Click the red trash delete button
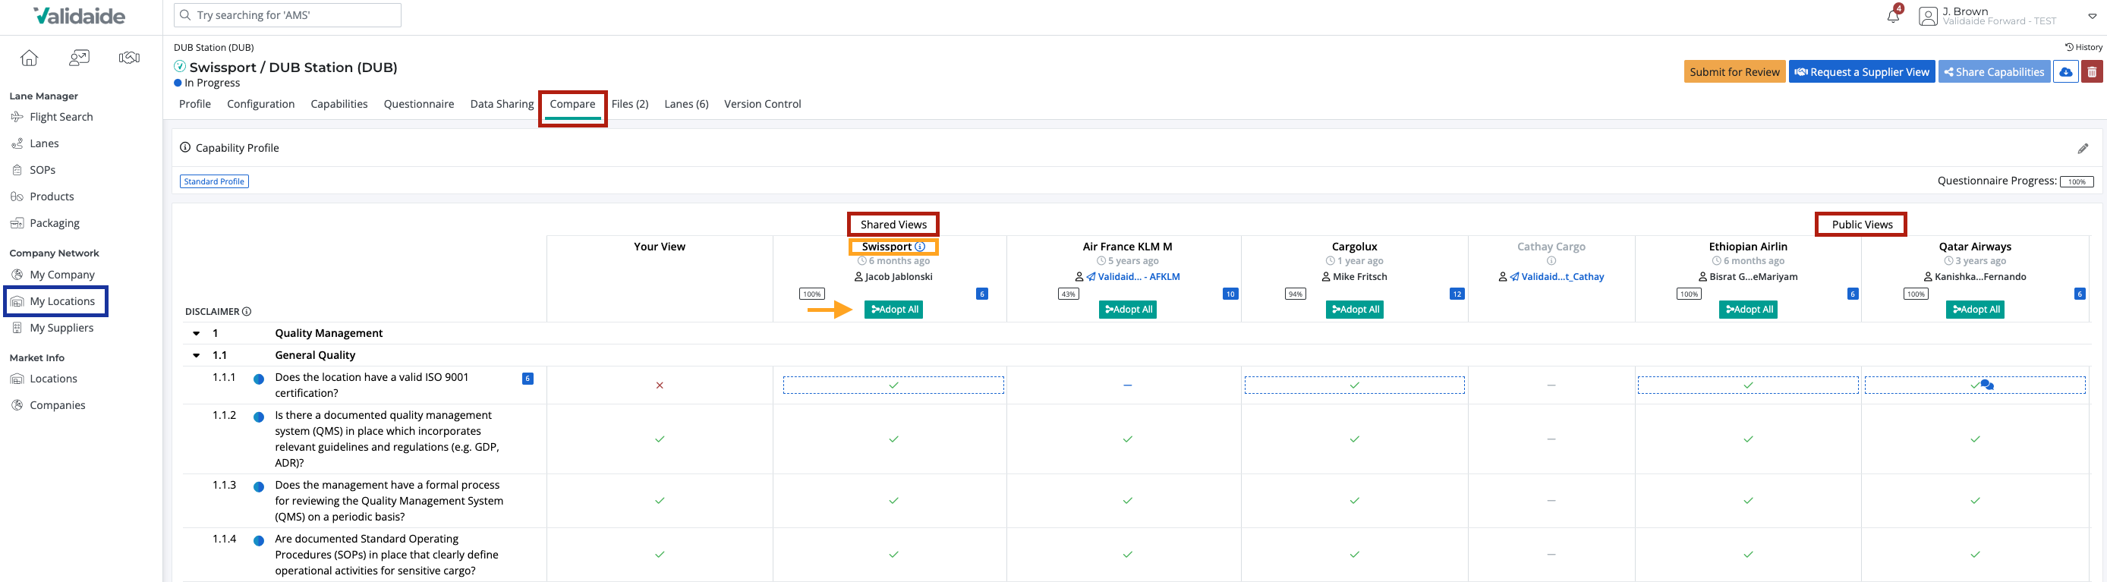 (2092, 72)
